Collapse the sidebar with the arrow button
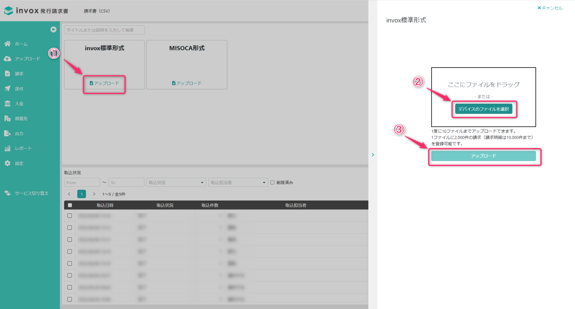 coord(53,30)
